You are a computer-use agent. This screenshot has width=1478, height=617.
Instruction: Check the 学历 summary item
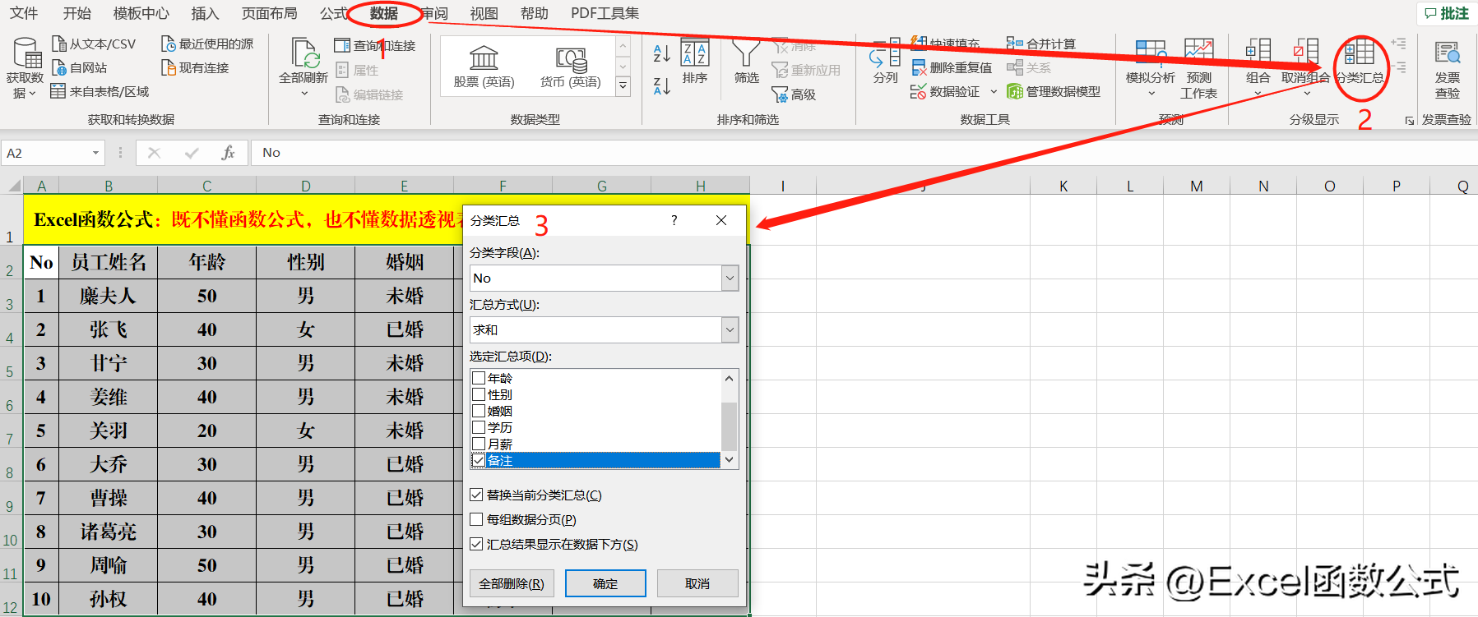click(x=479, y=427)
